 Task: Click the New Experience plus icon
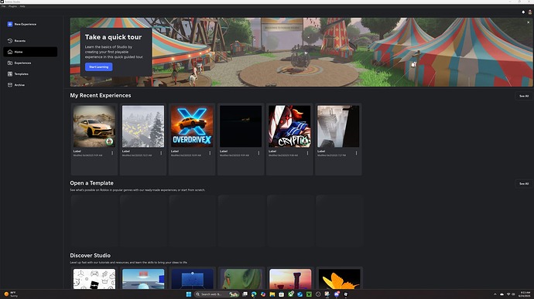10,24
